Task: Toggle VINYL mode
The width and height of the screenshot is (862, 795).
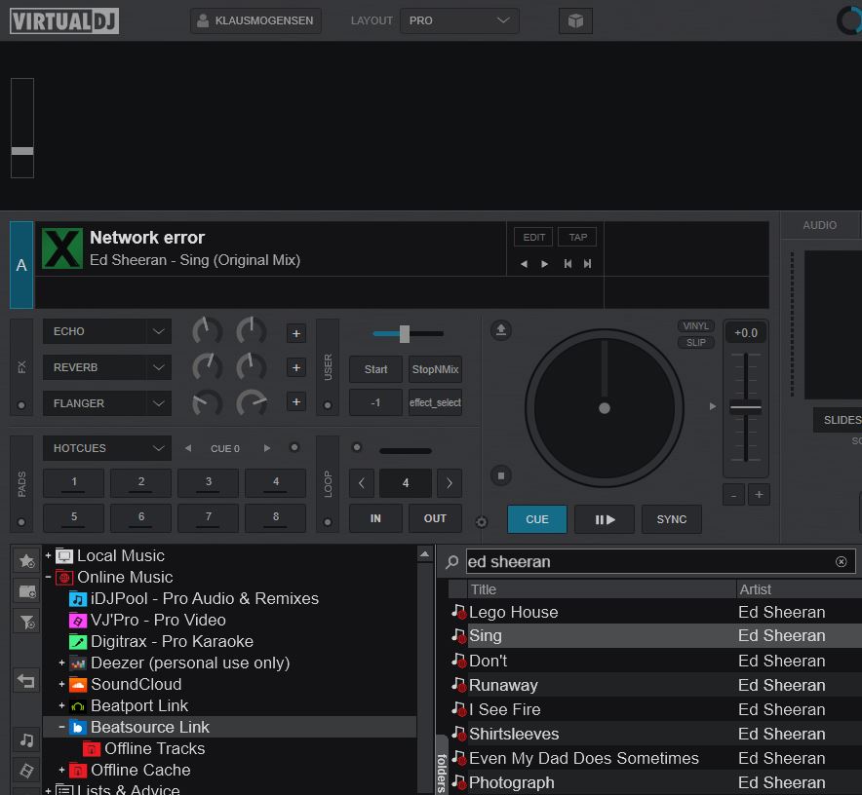Action: pyautogui.click(x=695, y=325)
